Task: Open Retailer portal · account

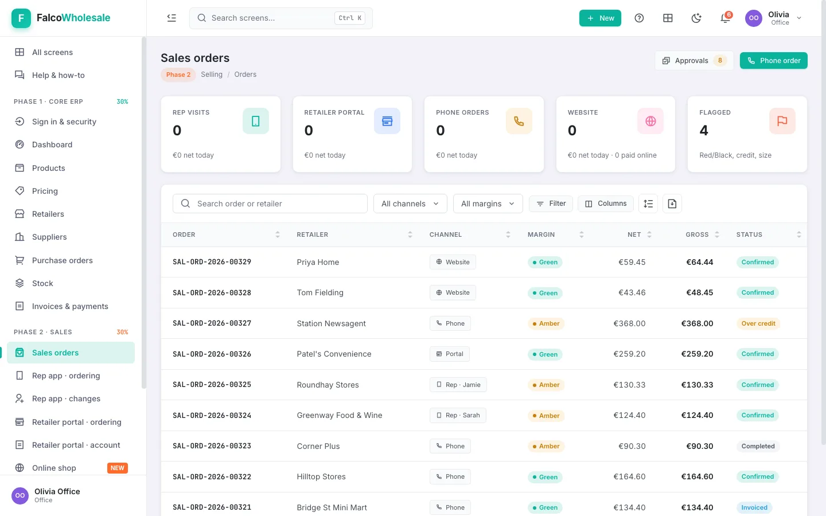Action: (x=71, y=445)
